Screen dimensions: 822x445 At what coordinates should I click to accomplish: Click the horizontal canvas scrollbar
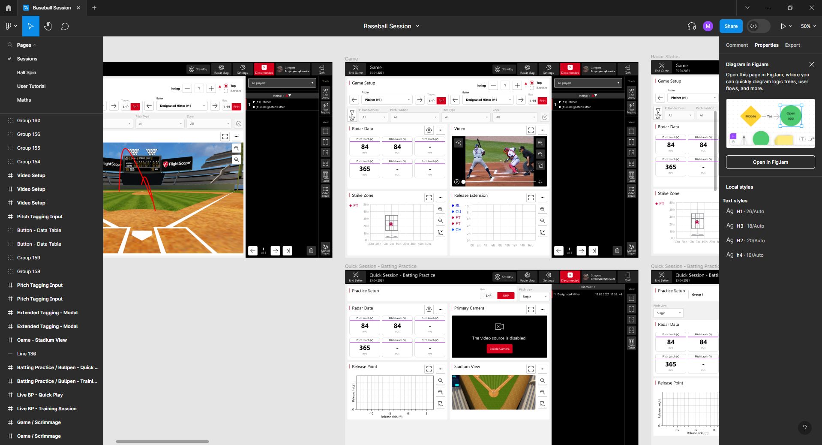coord(162,441)
